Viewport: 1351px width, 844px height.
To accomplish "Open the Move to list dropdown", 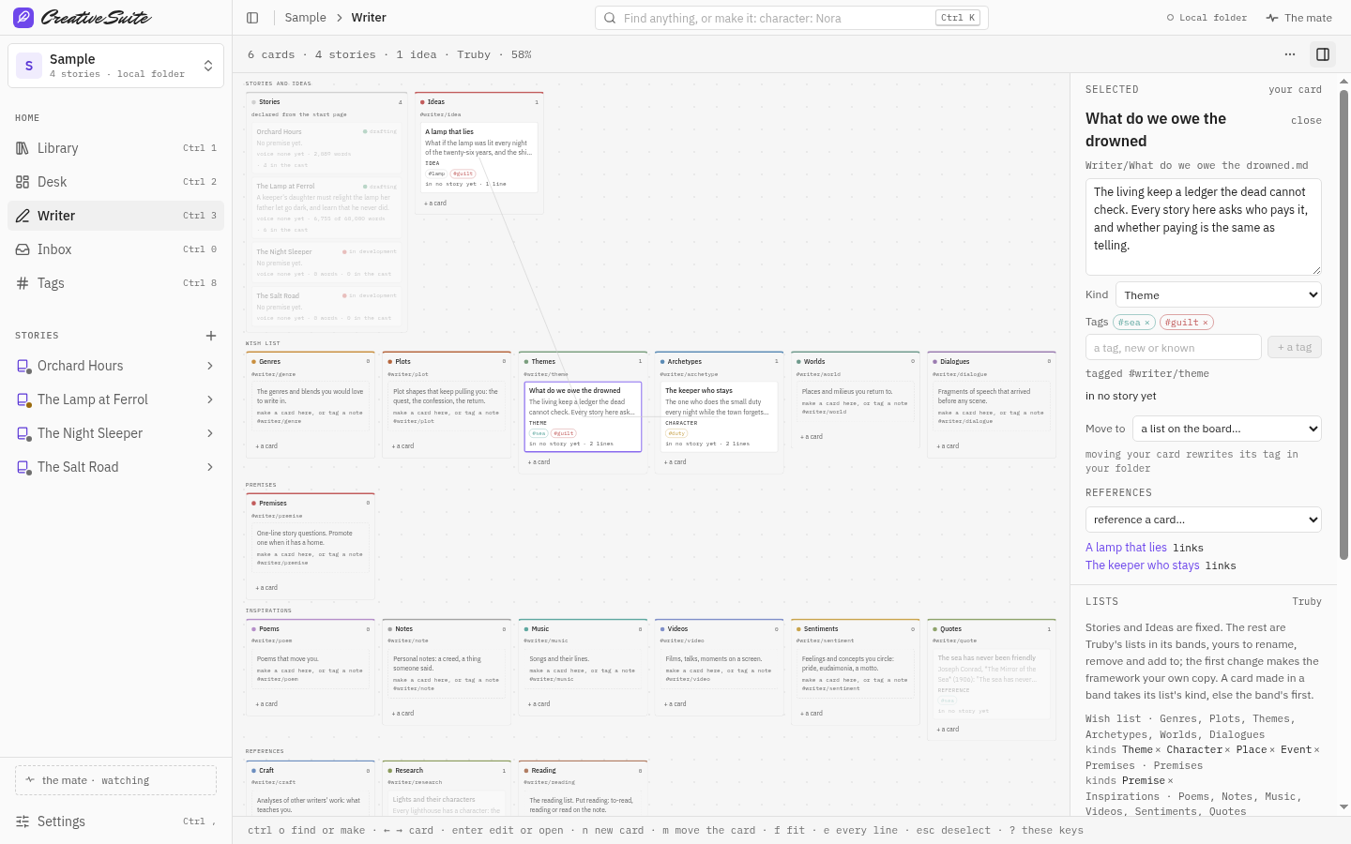I will (x=1227, y=429).
